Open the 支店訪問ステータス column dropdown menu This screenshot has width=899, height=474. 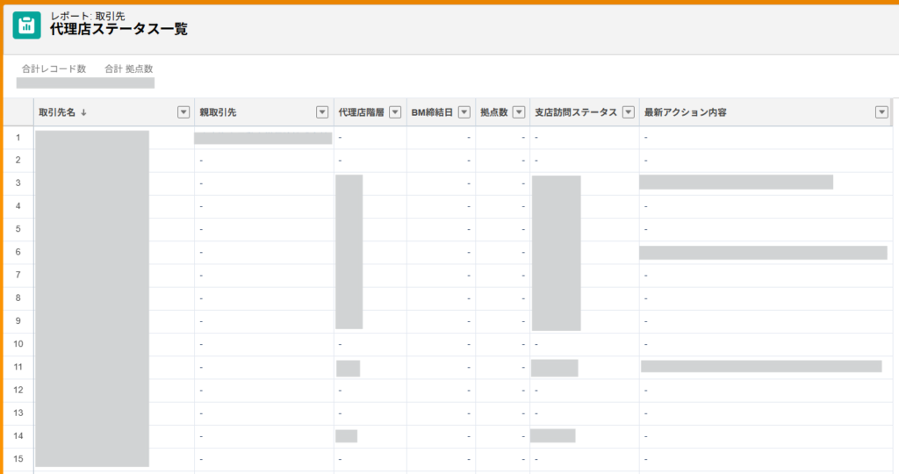pyautogui.click(x=629, y=112)
